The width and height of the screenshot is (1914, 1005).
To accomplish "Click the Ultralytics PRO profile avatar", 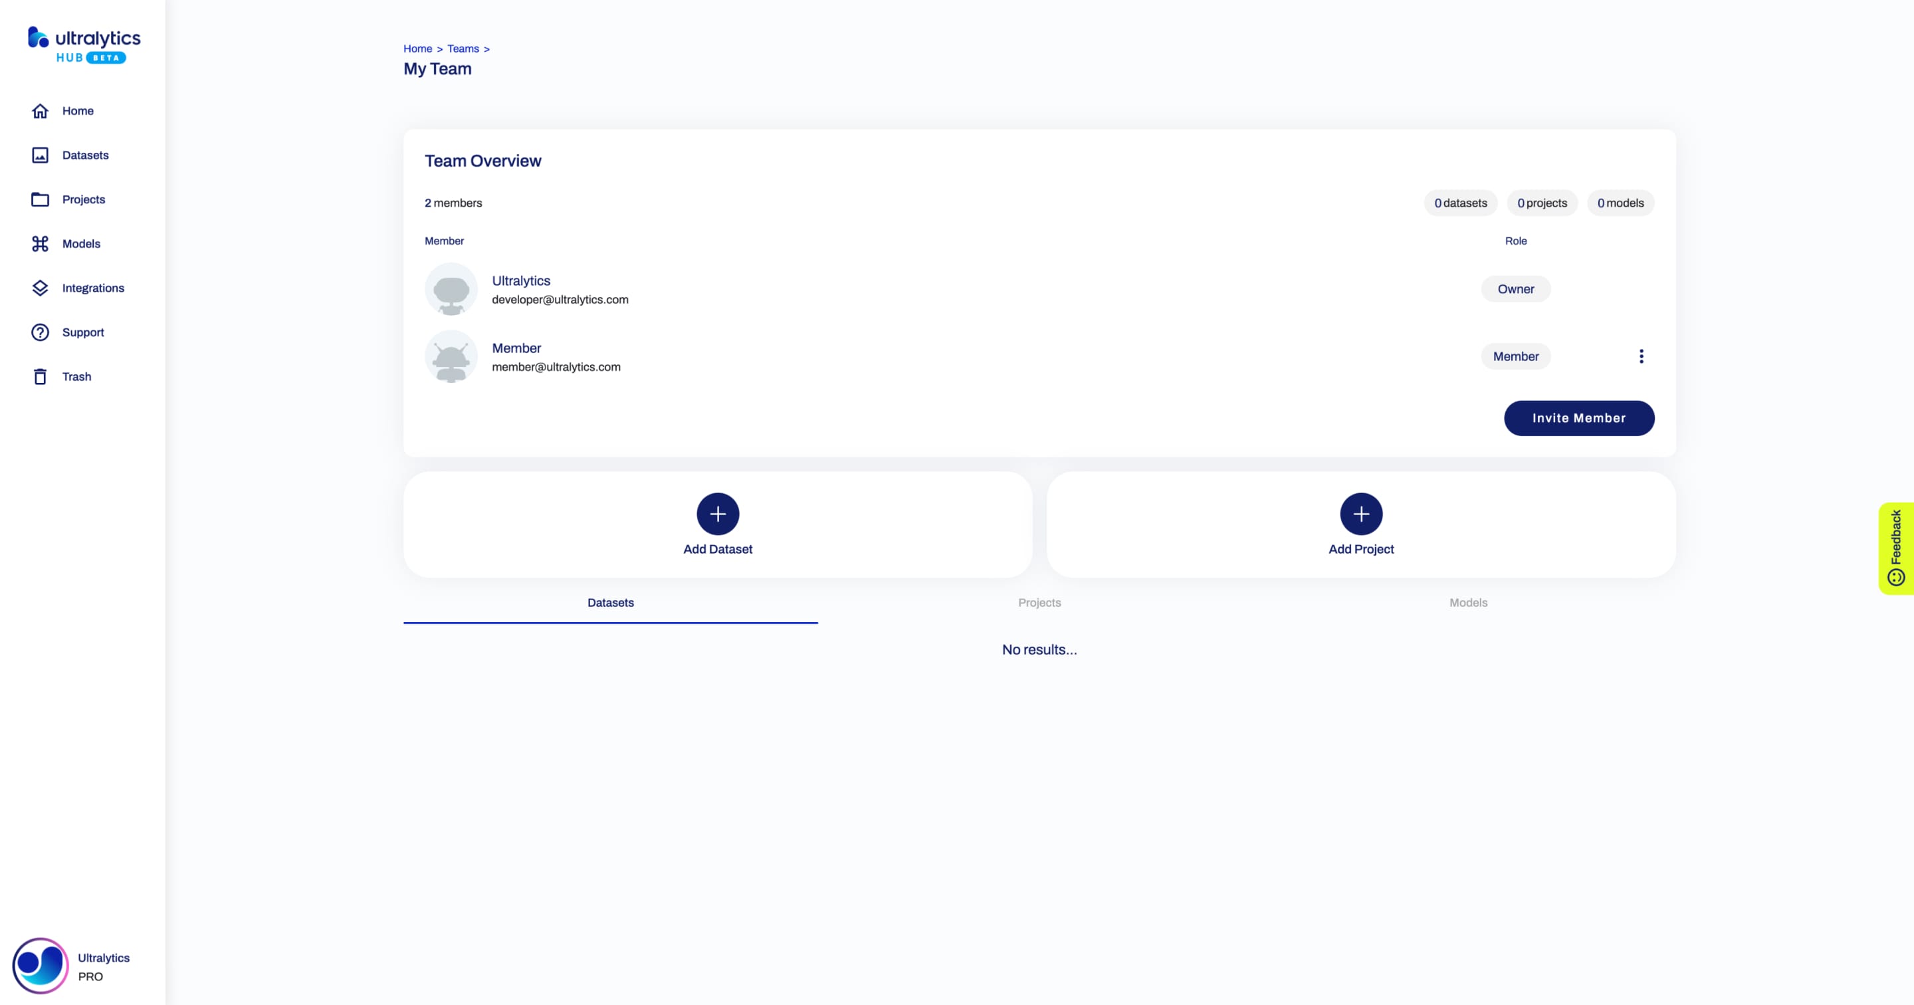I will click(x=37, y=964).
